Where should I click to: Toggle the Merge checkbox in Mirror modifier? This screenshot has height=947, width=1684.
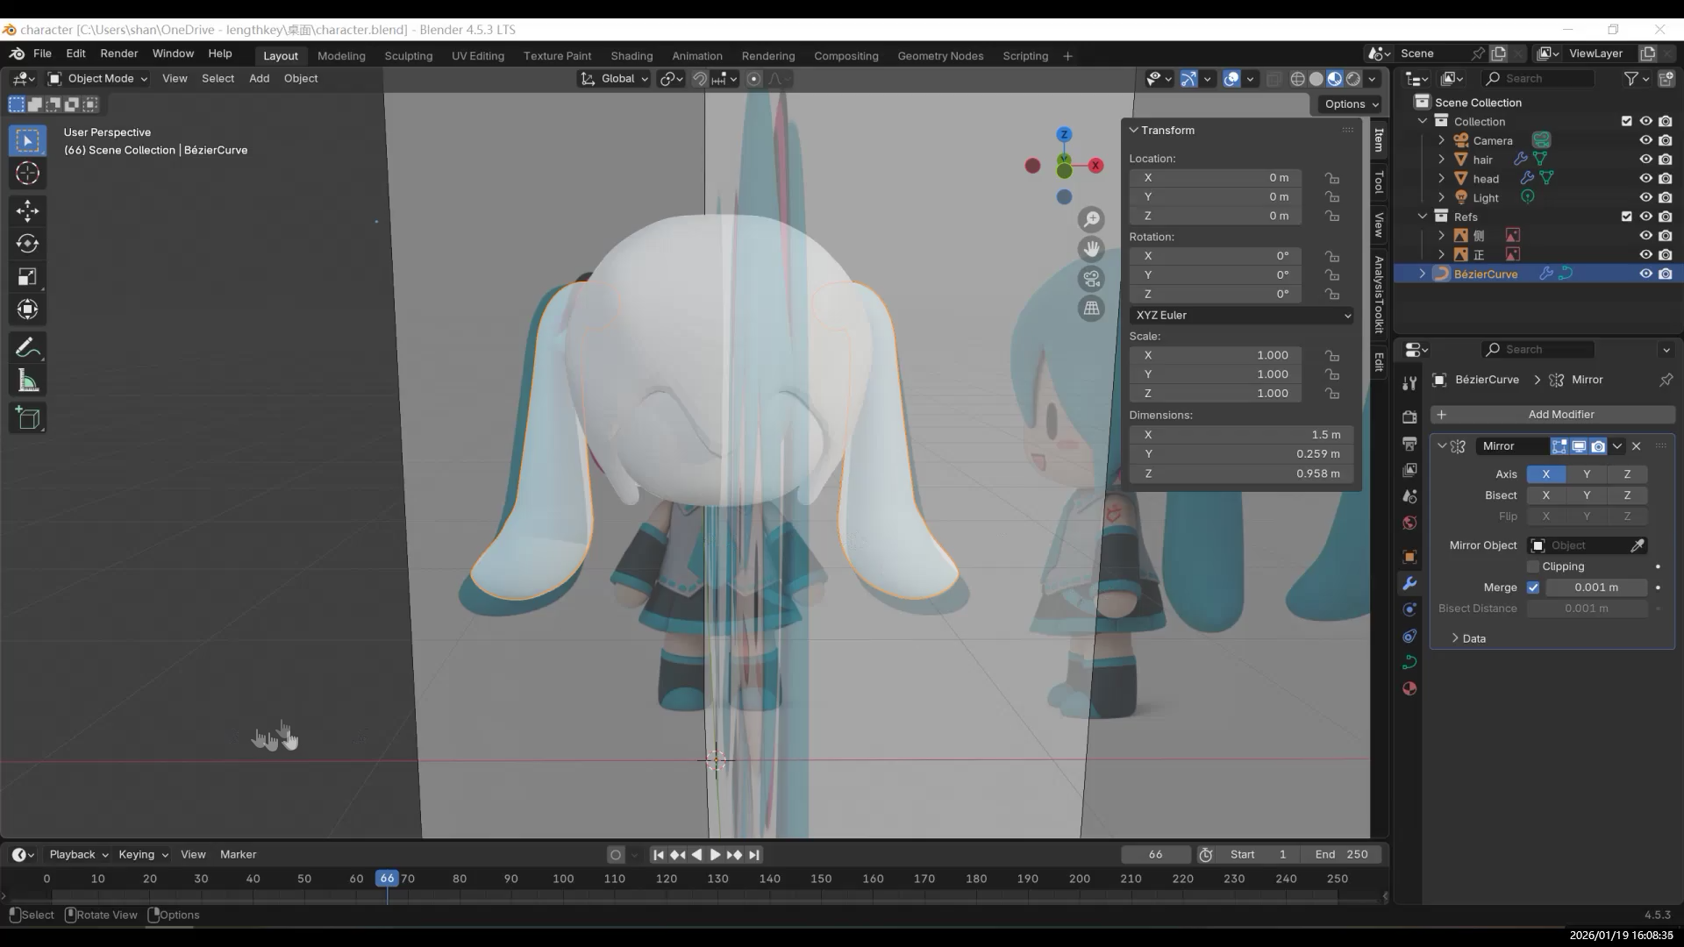pos(1533,587)
